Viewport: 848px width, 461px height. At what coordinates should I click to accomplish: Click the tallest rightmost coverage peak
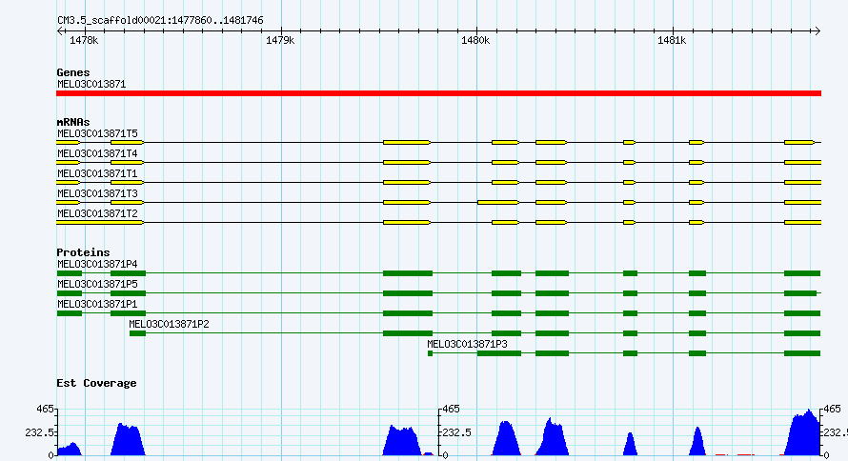(803, 433)
